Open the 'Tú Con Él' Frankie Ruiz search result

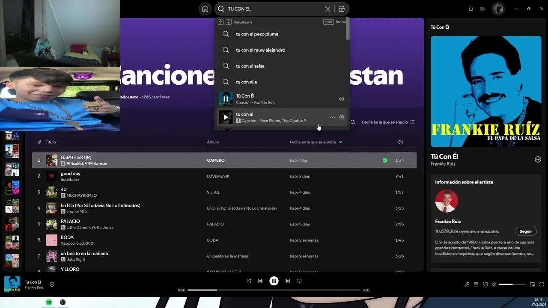(282, 99)
